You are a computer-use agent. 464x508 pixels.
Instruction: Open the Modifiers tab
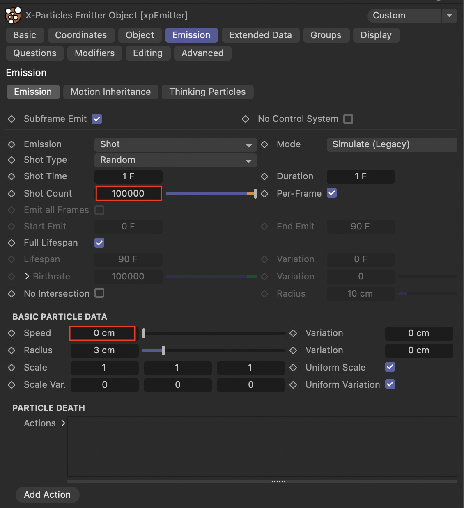coord(95,53)
